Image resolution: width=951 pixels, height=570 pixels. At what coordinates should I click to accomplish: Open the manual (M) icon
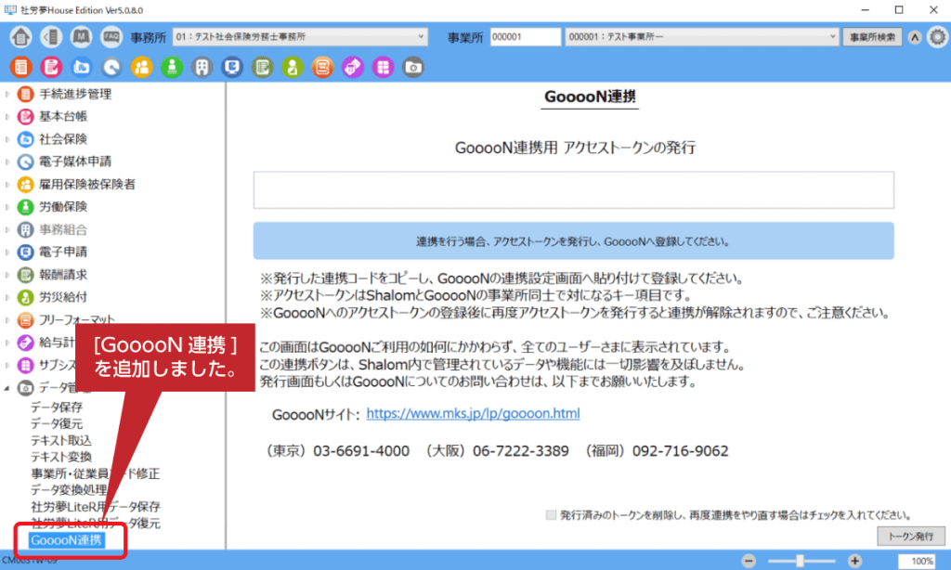click(82, 37)
